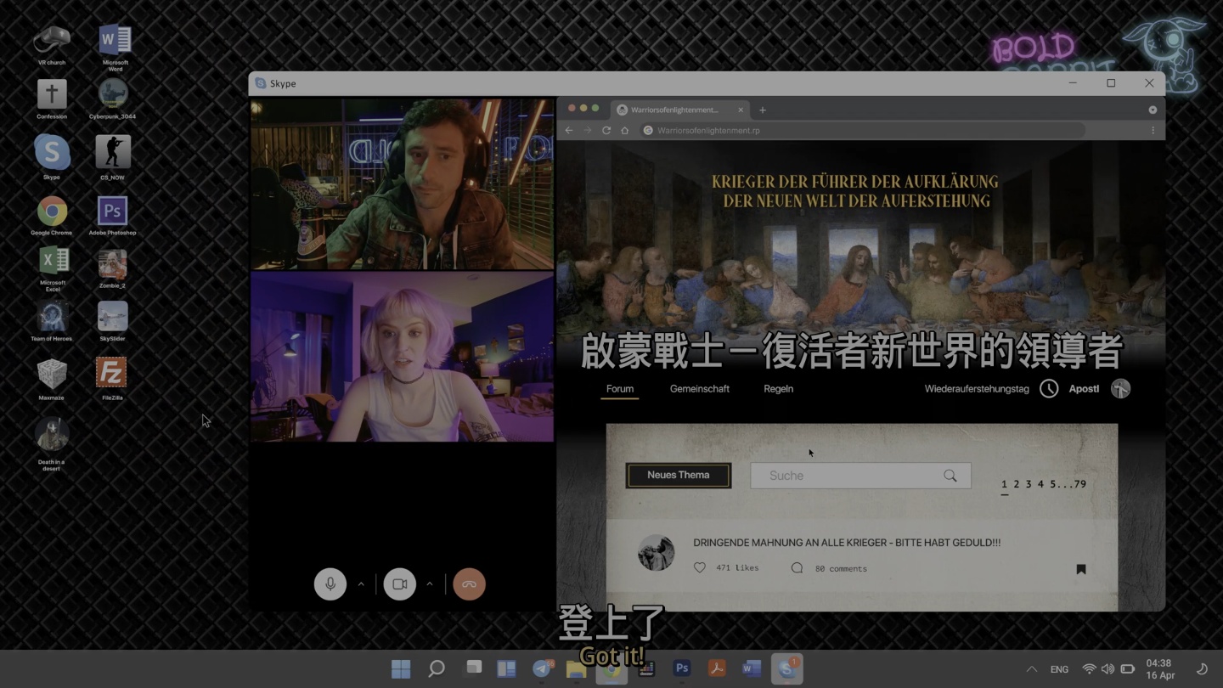Open the Wi-Fi network tray icon
Image resolution: width=1223 pixels, height=688 pixels.
[x=1089, y=669]
